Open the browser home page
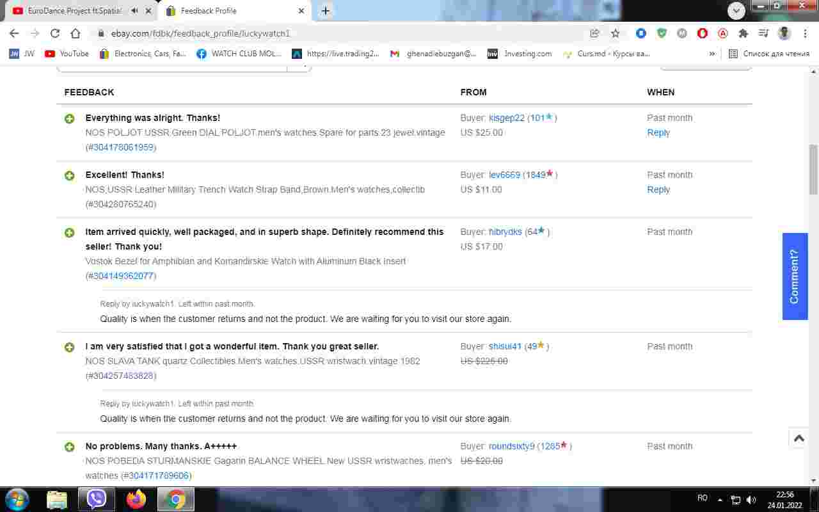Image resolution: width=819 pixels, height=512 pixels. 76,33
